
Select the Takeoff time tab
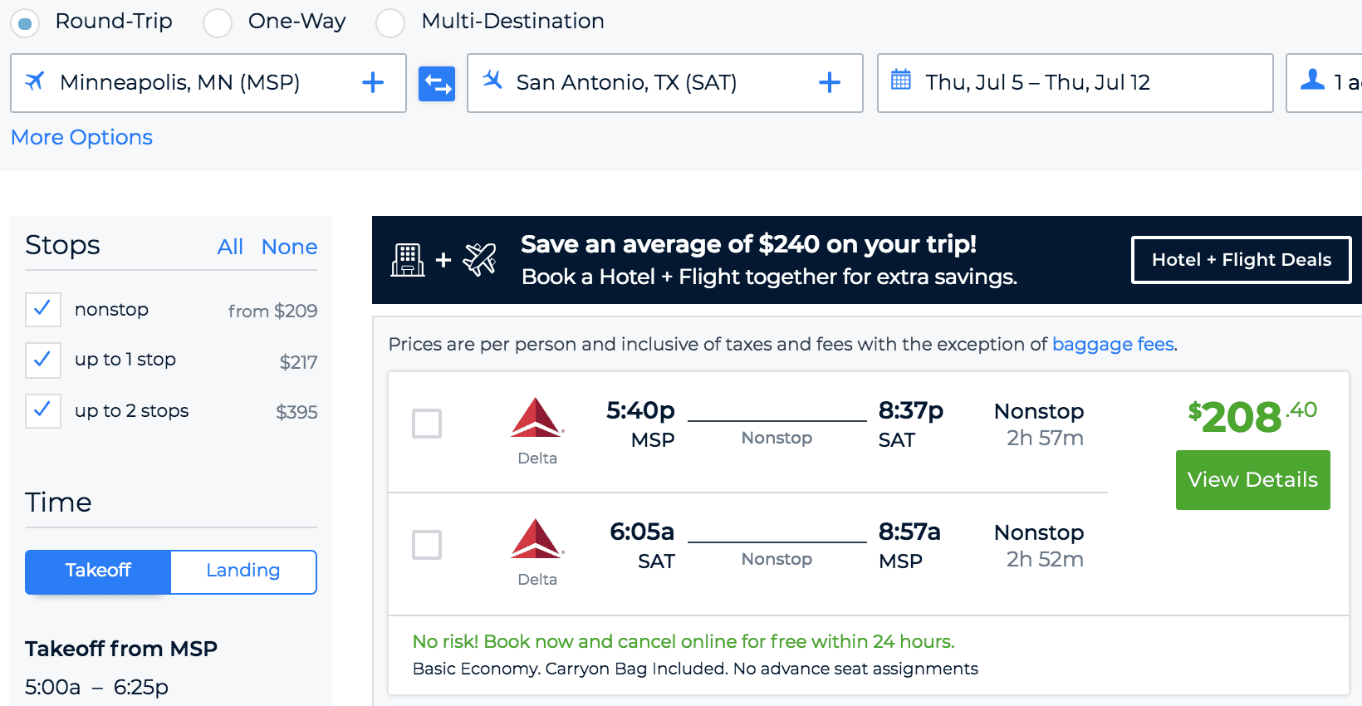[98, 571]
